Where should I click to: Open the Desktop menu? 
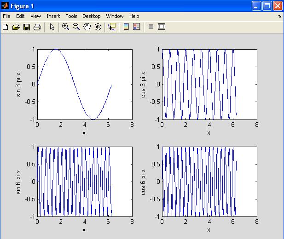(x=92, y=16)
